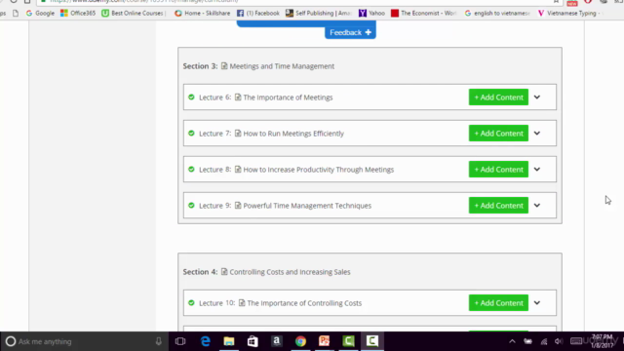Click document icon beside Section 3 title
Viewport: 624px width, 351px height.
click(224, 65)
